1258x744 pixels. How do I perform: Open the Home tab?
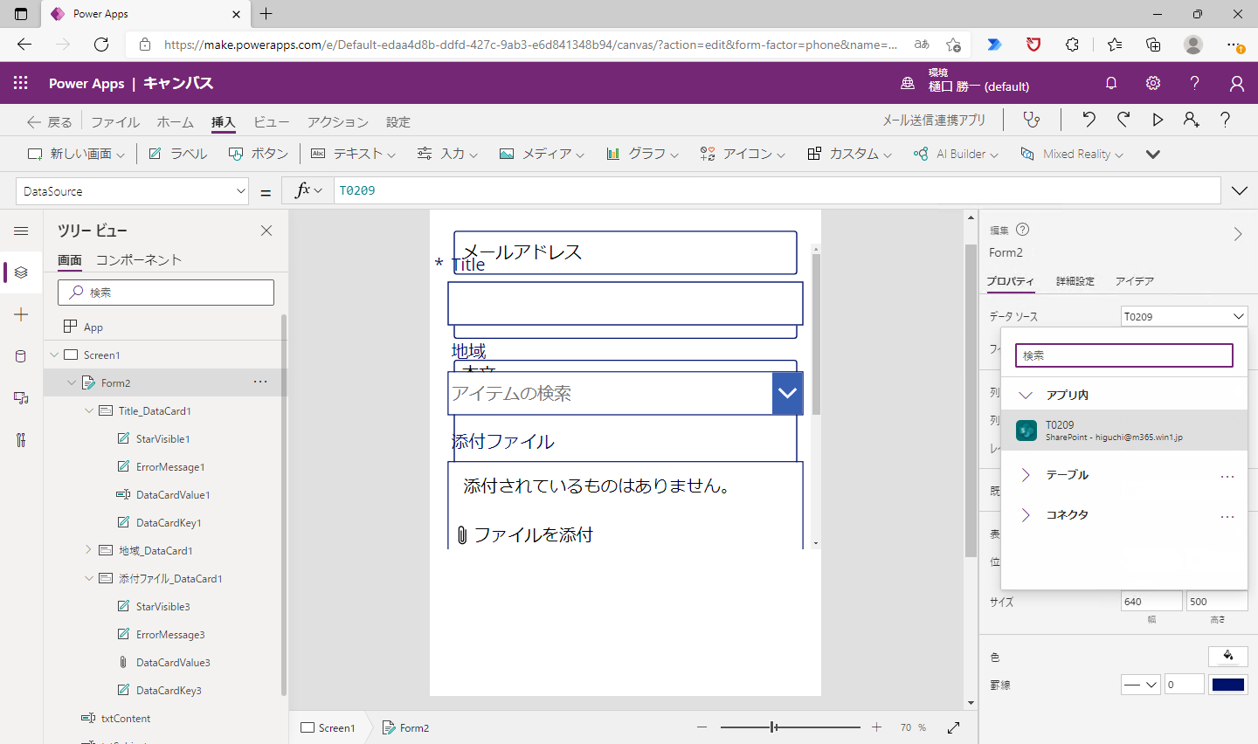tap(175, 122)
